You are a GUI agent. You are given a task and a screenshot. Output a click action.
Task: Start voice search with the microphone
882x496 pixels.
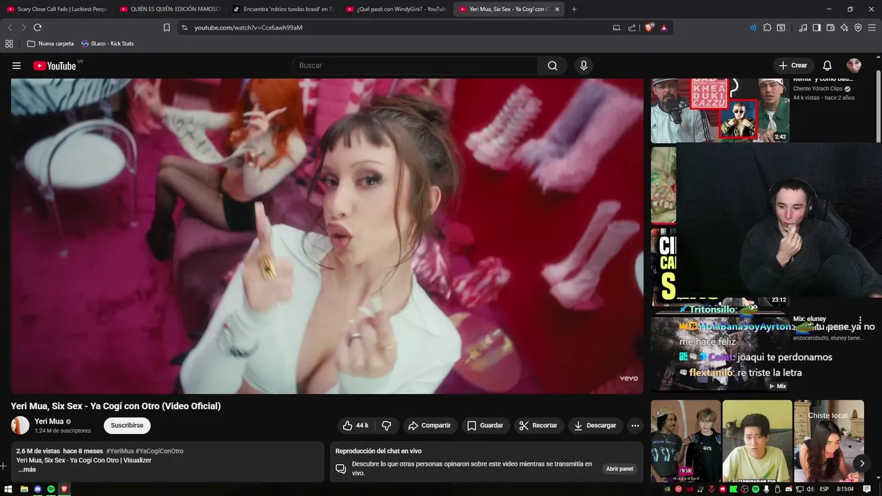pos(584,65)
